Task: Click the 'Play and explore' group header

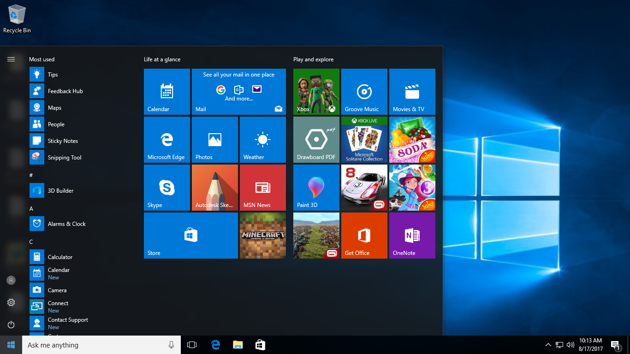Action: pos(314,59)
